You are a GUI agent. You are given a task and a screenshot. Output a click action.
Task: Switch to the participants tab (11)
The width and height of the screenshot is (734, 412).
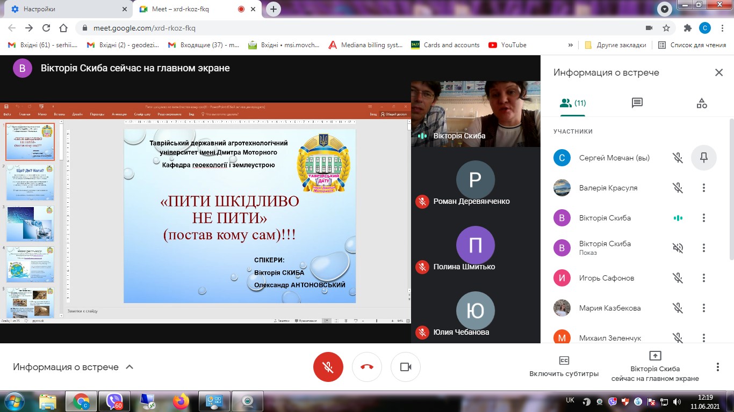click(572, 103)
